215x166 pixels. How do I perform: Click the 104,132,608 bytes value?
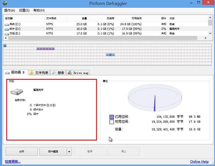pyautogui.click(x=165, y=117)
